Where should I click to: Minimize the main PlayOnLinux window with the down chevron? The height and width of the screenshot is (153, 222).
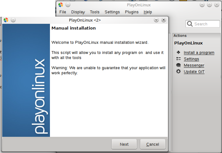202,5
